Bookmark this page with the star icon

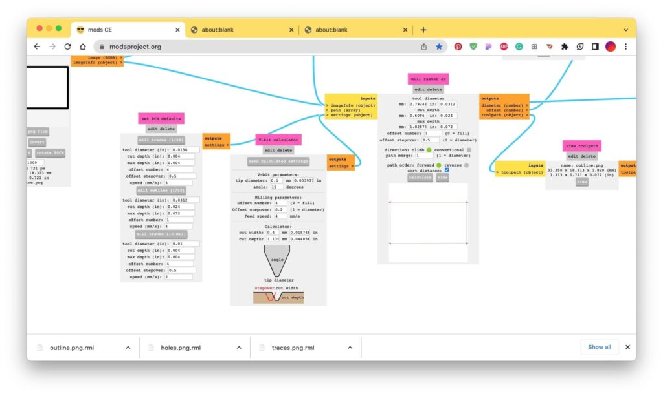440,47
